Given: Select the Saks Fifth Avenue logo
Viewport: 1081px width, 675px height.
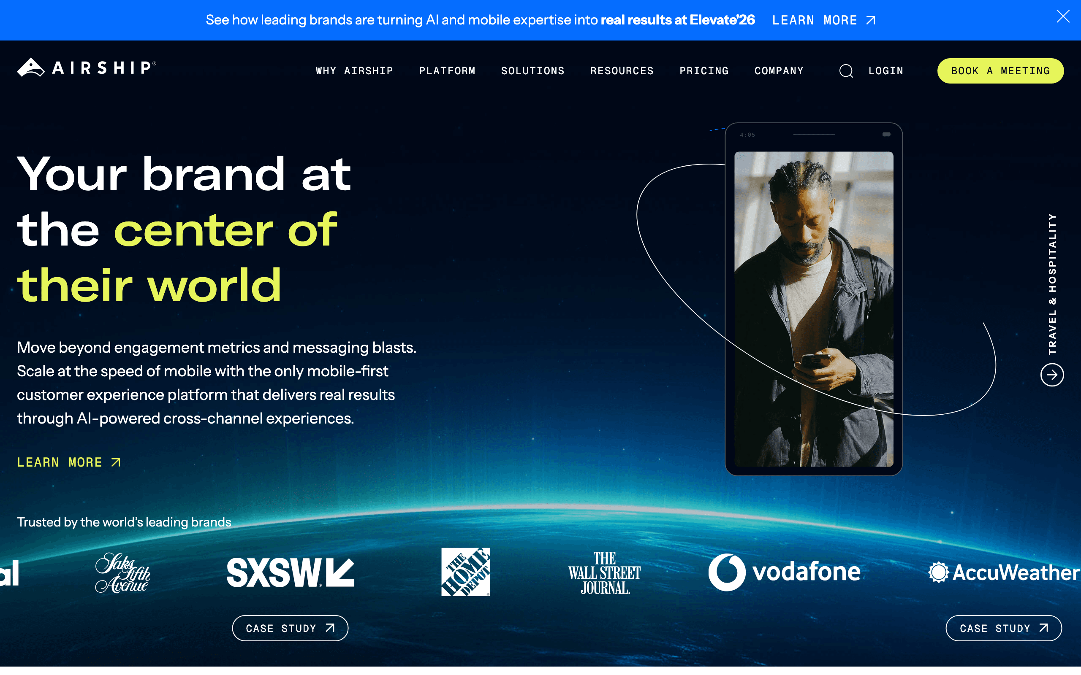Looking at the screenshot, I should pos(122,573).
